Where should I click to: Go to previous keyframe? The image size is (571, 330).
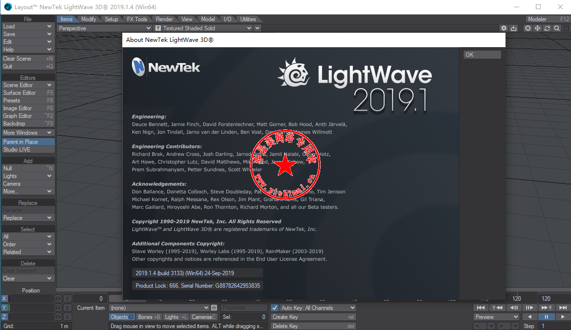click(497, 308)
